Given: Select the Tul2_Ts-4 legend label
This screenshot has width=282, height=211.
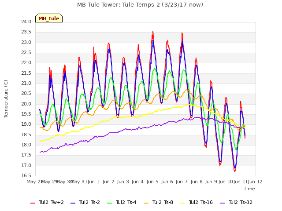Looking at the screenshot, I should point(126,202).
